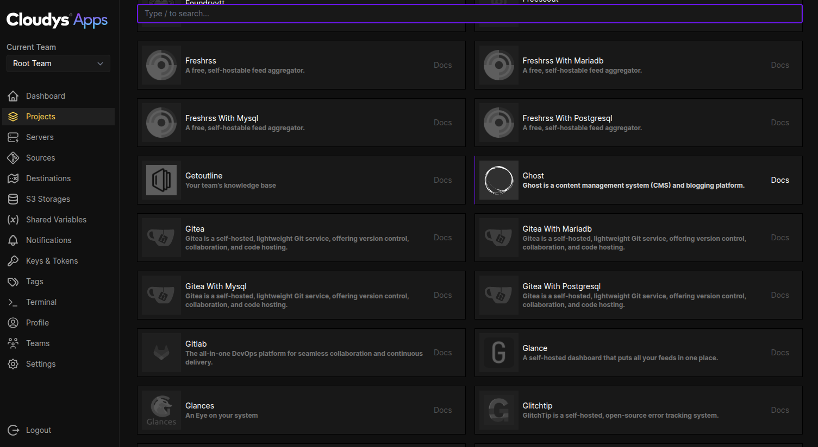
Task: Open Shared Variables menu item
Action: click(59, 220)
